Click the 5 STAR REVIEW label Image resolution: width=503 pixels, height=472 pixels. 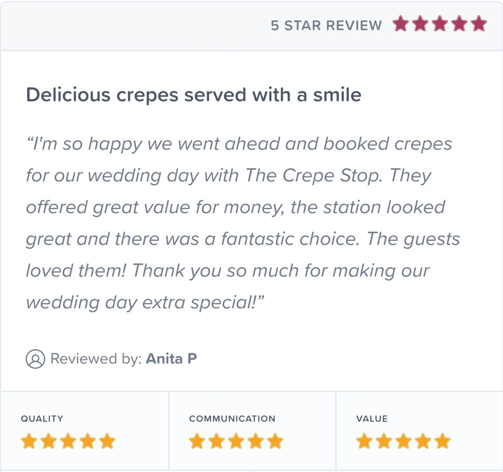[x=326, y=25]
